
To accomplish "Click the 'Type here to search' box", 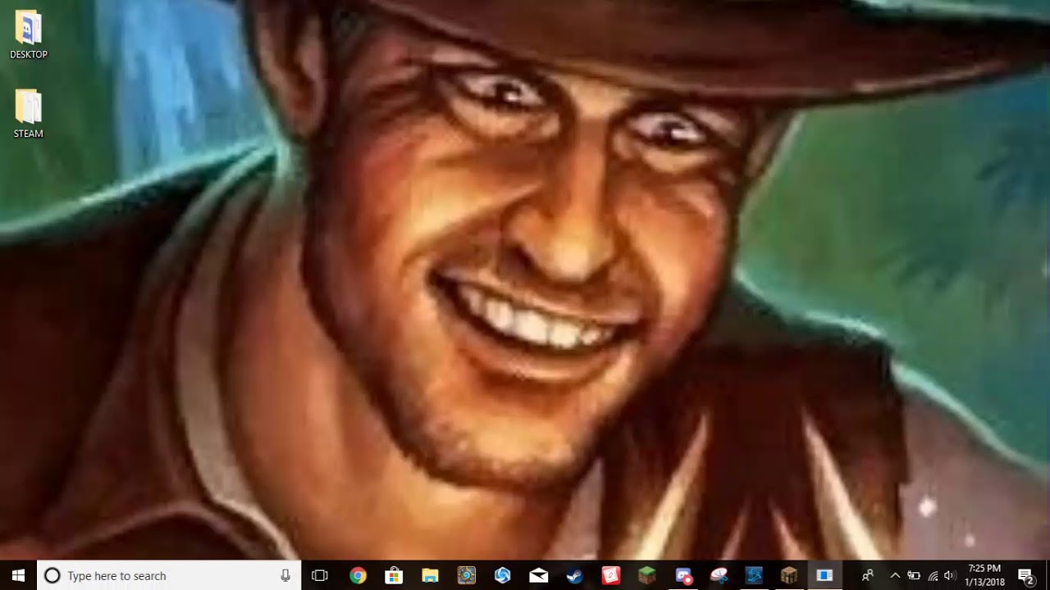I will [170, 575].
